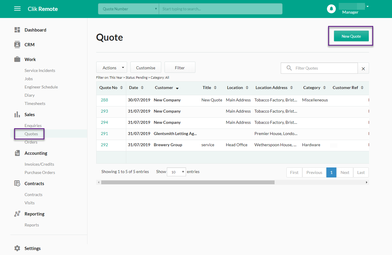The width and height of the screenshot is (392, 255).
Task: Click the Reporting graph icon
Action: (17, 214)
